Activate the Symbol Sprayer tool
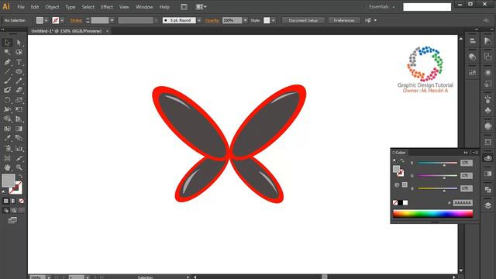Screen dimensions: 496x279 click(7, 148)
